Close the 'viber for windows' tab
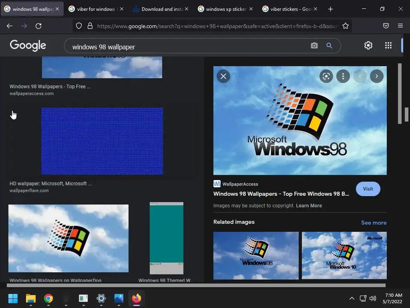410x308 pixels. (122, 9)
